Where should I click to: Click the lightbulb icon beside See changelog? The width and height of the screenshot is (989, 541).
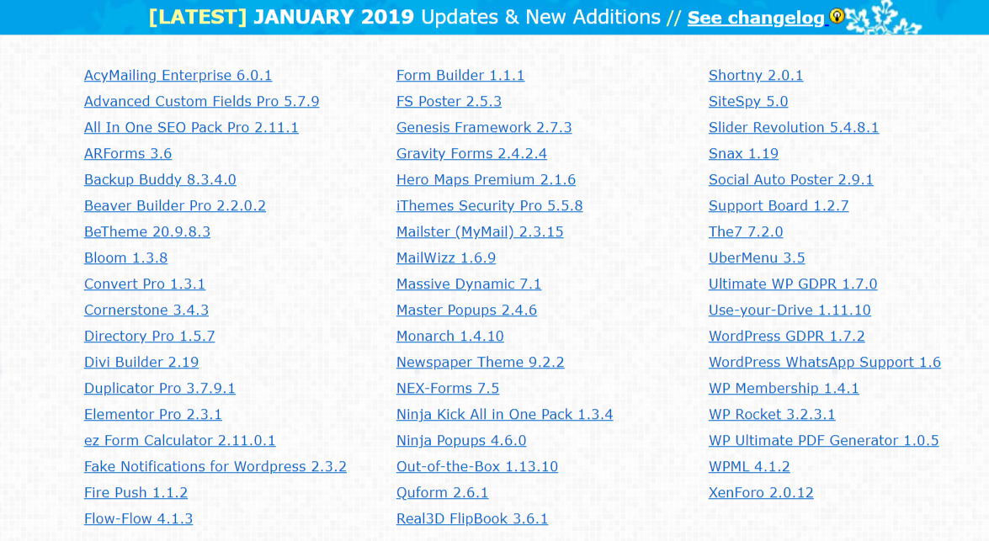tap(837, 16)
